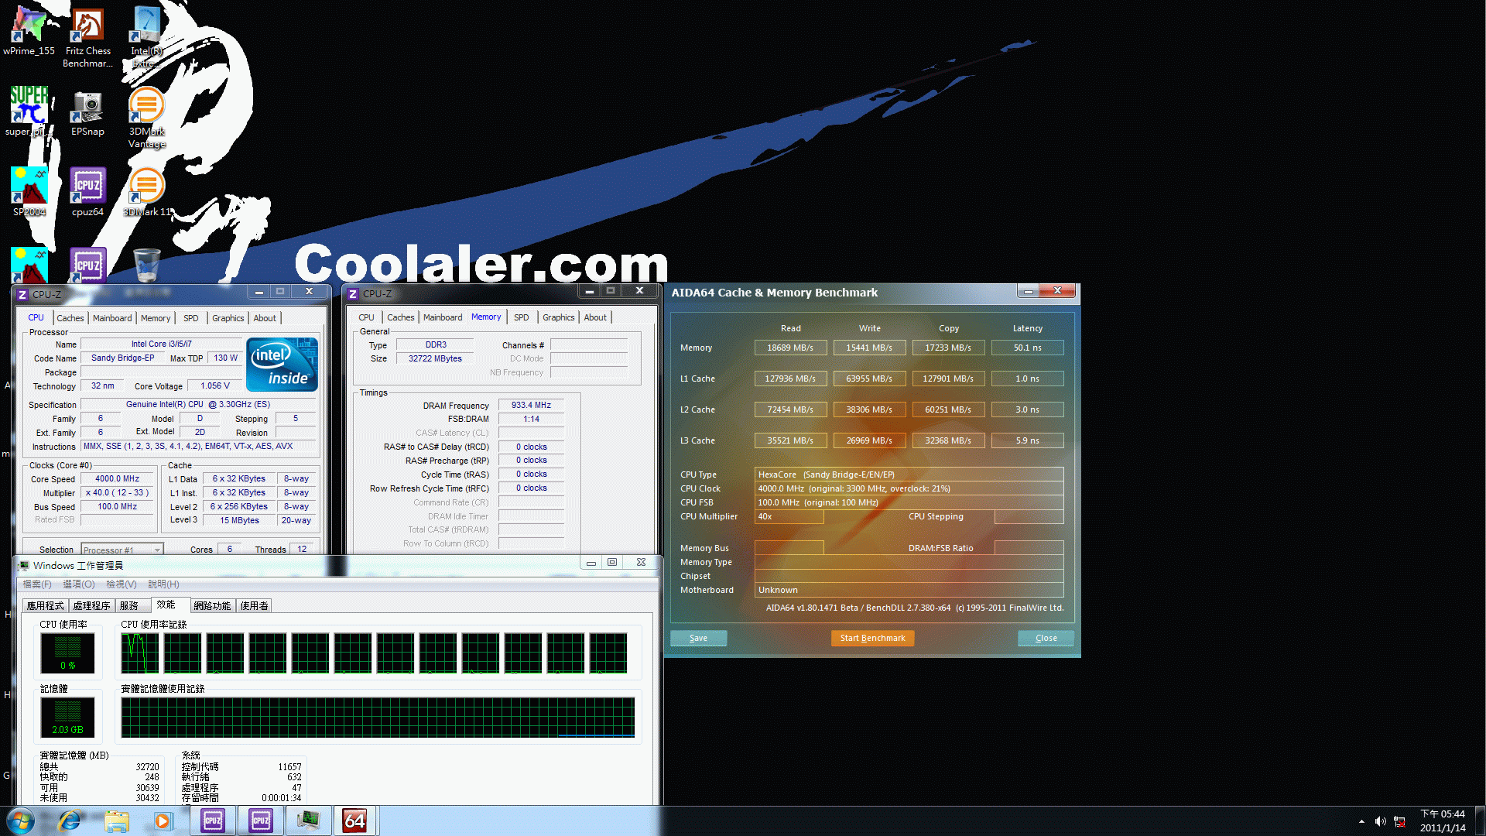Viewport: 1486px width, 836px height.
Task: Click DRAM Frequency value 933.4 MHz
Action: [531, 405]
